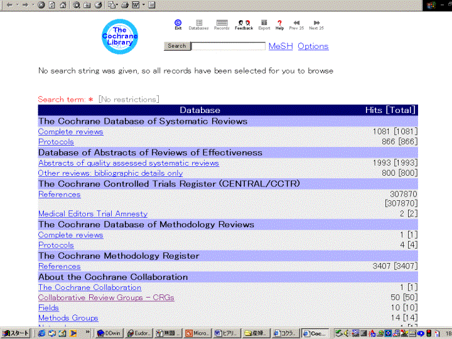This screenshot has width=452, height=339.
Task: Click the Prev 25 rewind icon
Action: coord(296,24)
